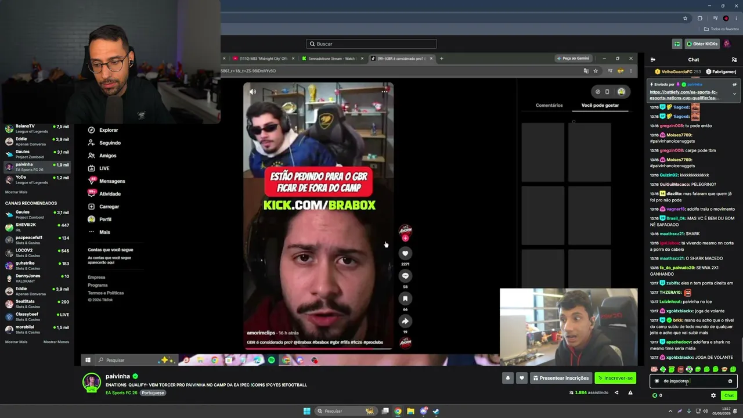Toggle notifications with the bell icon
The image size is (743, 418).
point(507,378)
